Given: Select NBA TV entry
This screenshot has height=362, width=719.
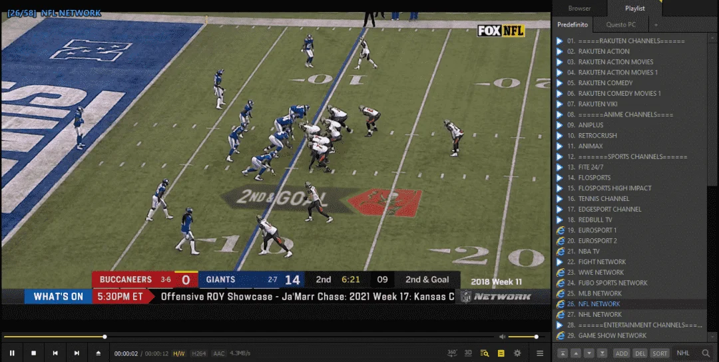Looking at the screenshot, I should pyautogui.click(x=631, y=252).
